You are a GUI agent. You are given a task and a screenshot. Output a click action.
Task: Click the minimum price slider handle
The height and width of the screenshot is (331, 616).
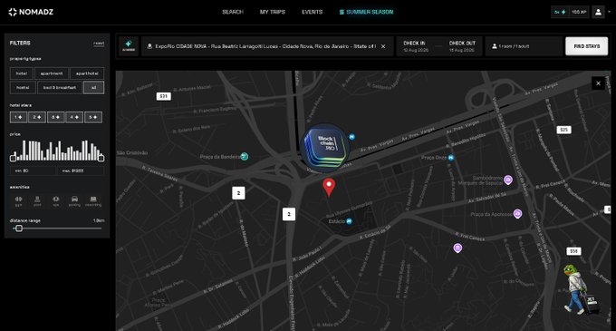coord(13,158)
